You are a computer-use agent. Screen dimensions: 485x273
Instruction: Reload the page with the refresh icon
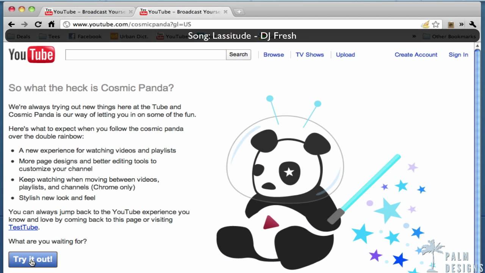(38, 24)
